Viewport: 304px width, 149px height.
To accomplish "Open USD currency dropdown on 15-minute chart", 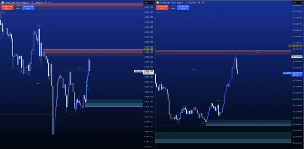I will pos(149,3).
